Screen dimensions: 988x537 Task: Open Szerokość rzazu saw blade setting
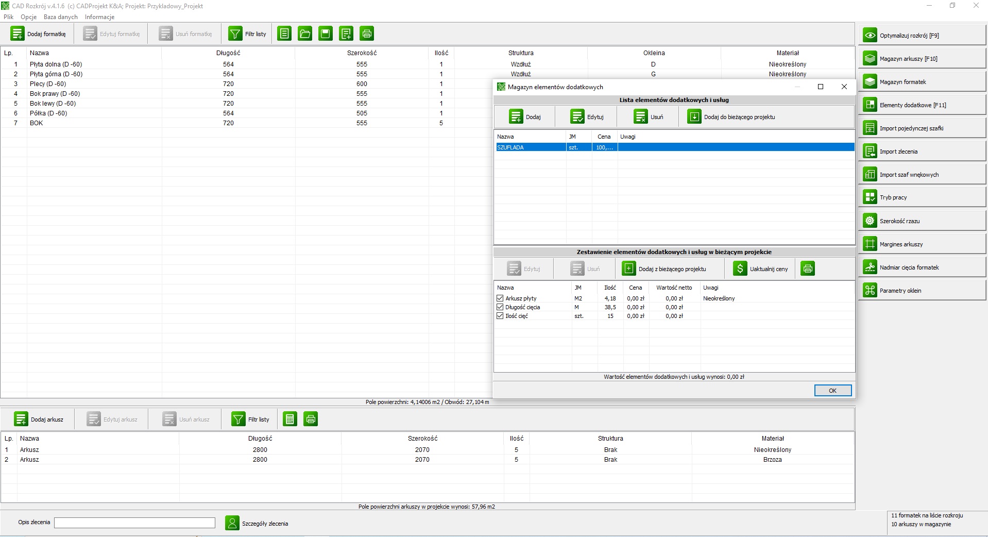tap(870, 221)
